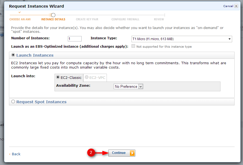The height and width of the screenshot is (165, 243).
Task: Click the 'Instance Type:' label
Action: tap(104, 38)
